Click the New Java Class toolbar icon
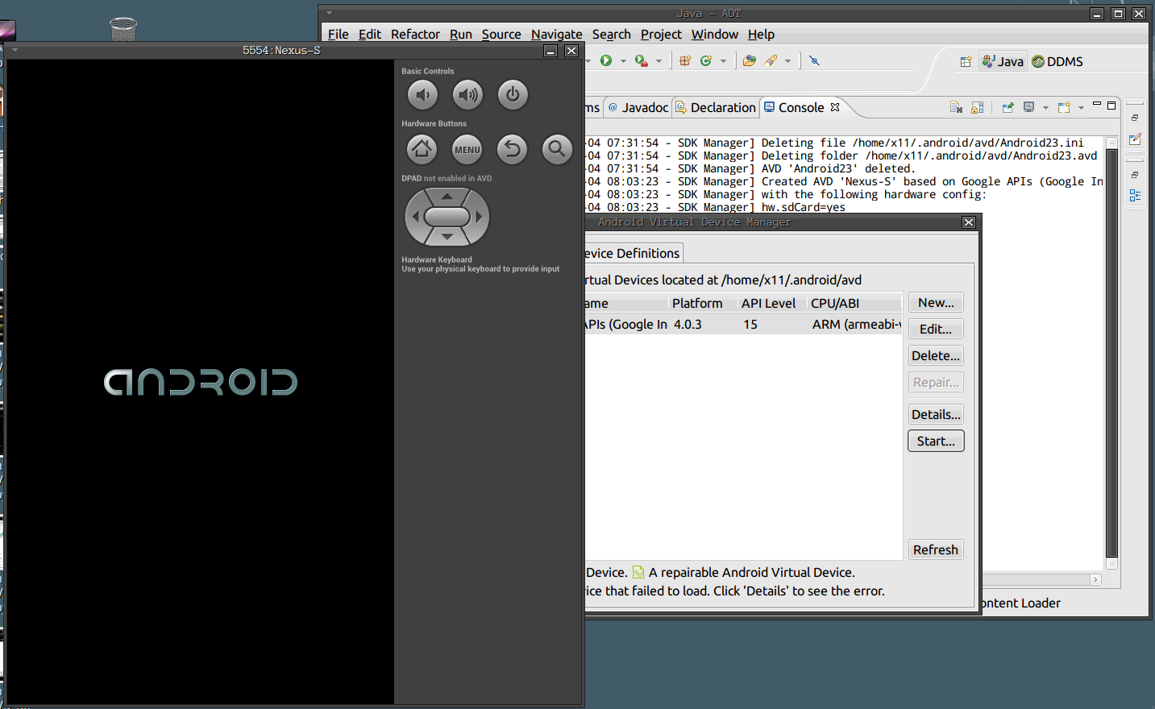Screen dimensions: 1155x709 pos(706,60)
